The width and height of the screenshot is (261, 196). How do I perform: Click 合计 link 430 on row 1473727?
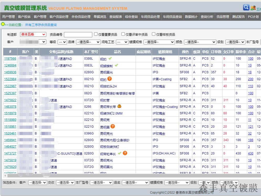(x=250, y=153)
